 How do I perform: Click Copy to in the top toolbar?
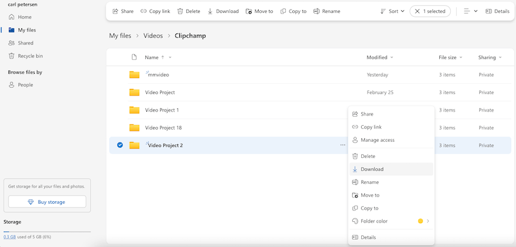point(293,11)
